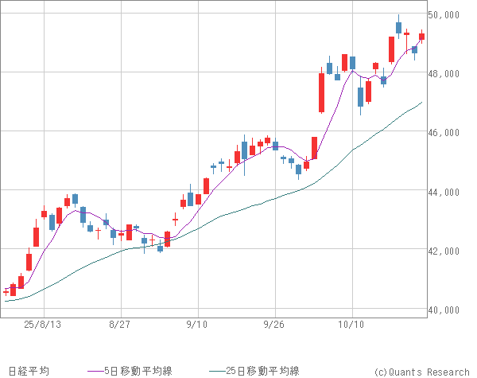
Task: Click the 日経平均 legend label
Action: click(x=26, y=371)
